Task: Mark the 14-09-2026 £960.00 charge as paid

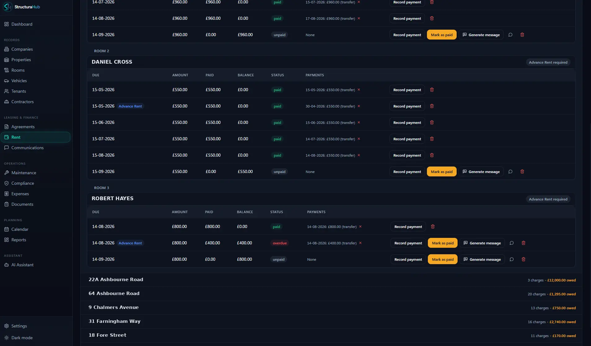Action: point(442,35)
